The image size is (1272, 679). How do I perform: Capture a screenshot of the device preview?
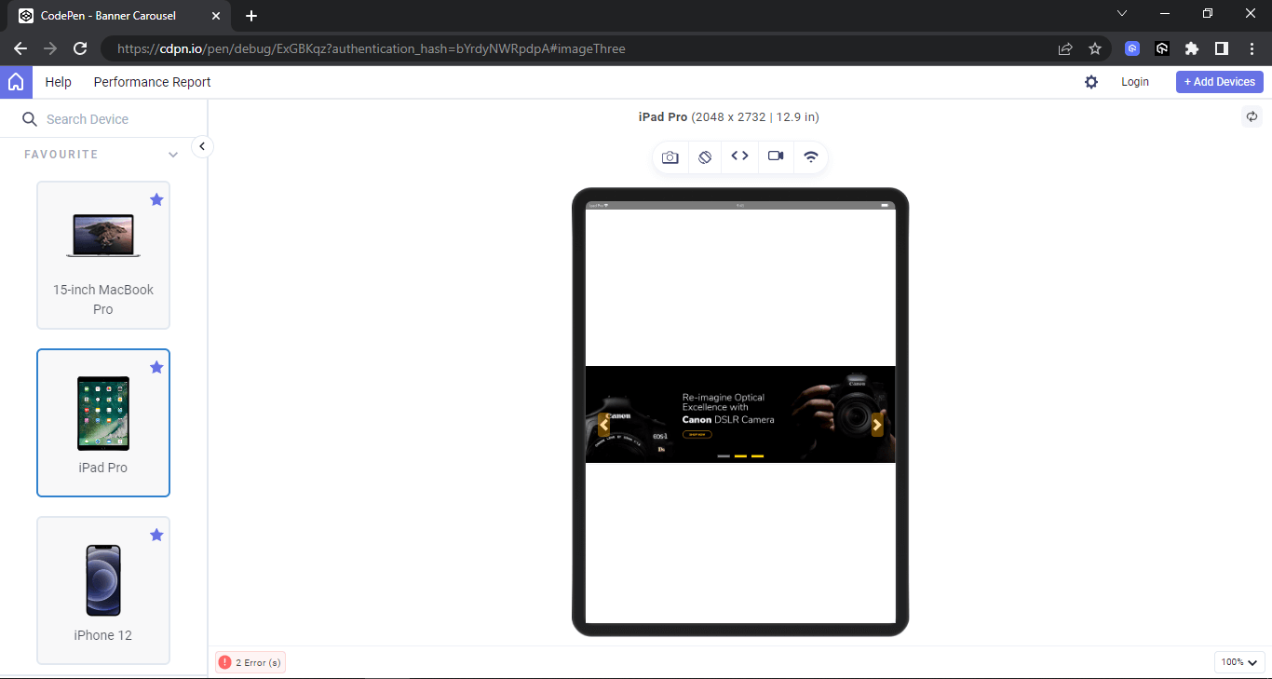670,156
